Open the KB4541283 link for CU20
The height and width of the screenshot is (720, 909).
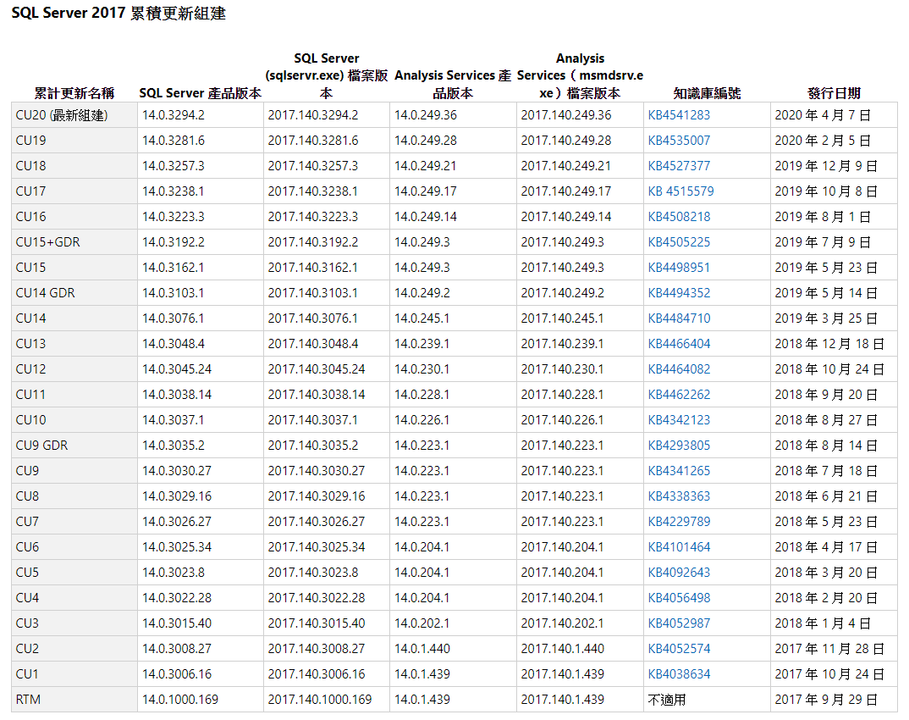tap(679, 115)
